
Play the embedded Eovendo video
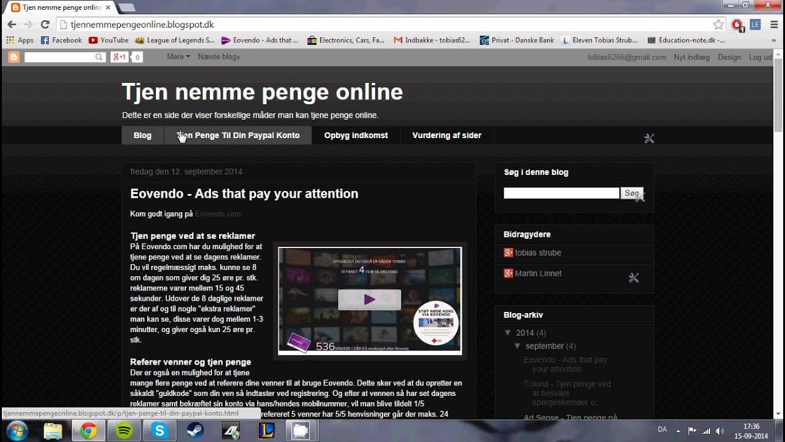pos(369,300)
